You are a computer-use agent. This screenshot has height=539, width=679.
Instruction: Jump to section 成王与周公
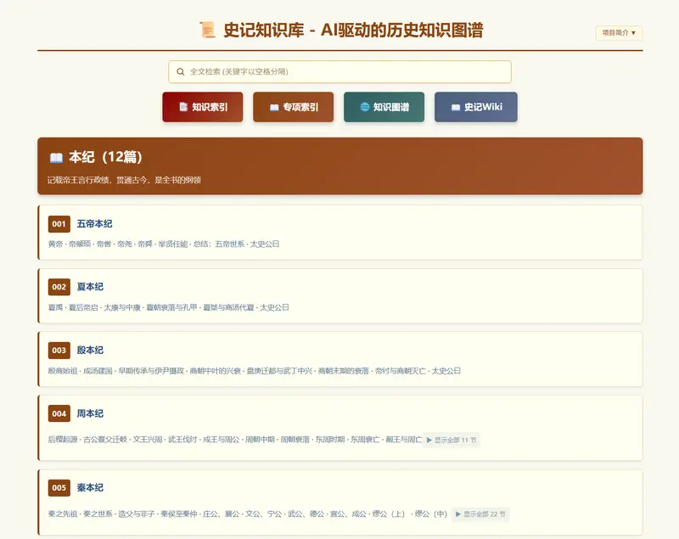coord(222,440)
